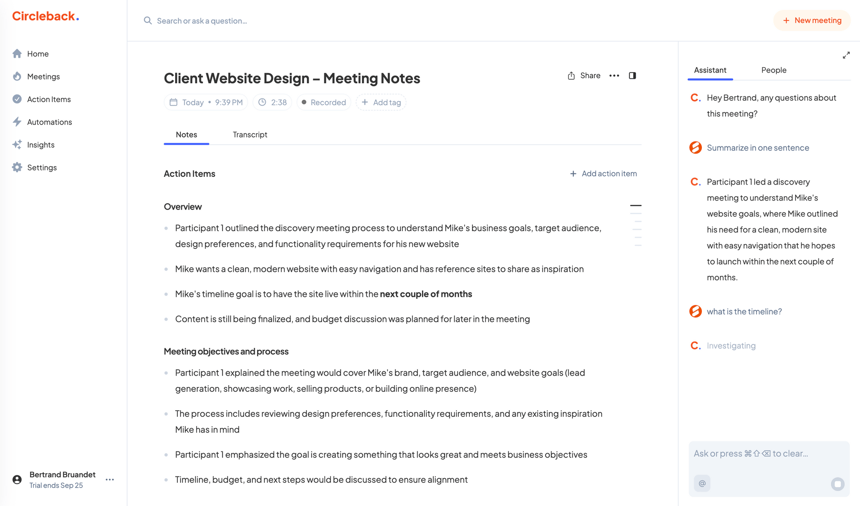Screen dimensions: 860x506
Task: Create a New meeting
Action: coord(812,20)
